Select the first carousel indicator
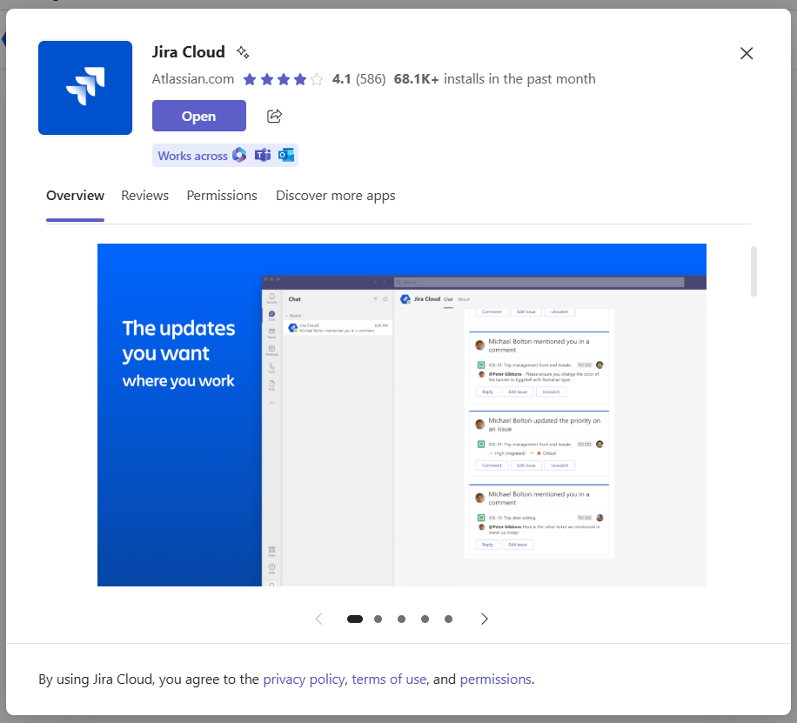Image resolution: width=797 pixels, height=723 pixels. (x=355, y=619)
